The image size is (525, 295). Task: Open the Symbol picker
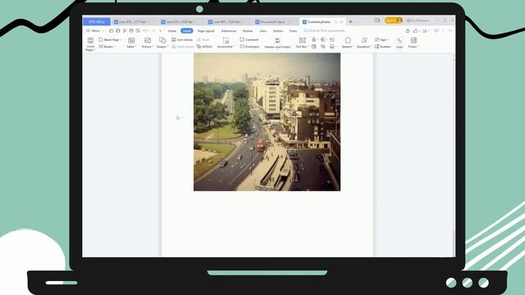click(x=348, y=43)
